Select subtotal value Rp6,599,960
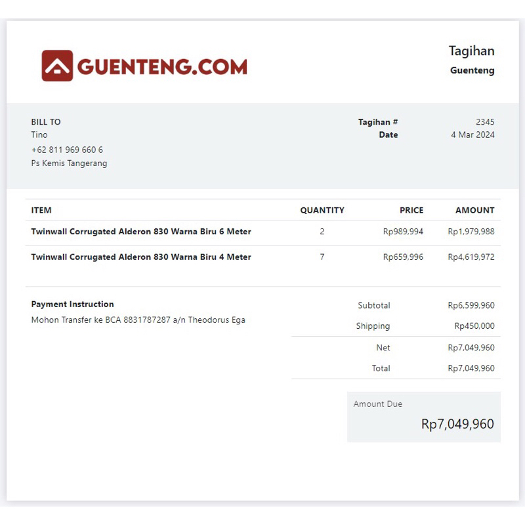This screenshot has height=525, width=525. [x=471, y=305]
